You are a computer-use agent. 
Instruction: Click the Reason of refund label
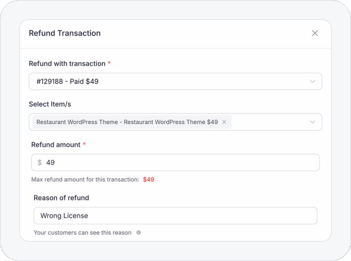click(x=61, y=198)
